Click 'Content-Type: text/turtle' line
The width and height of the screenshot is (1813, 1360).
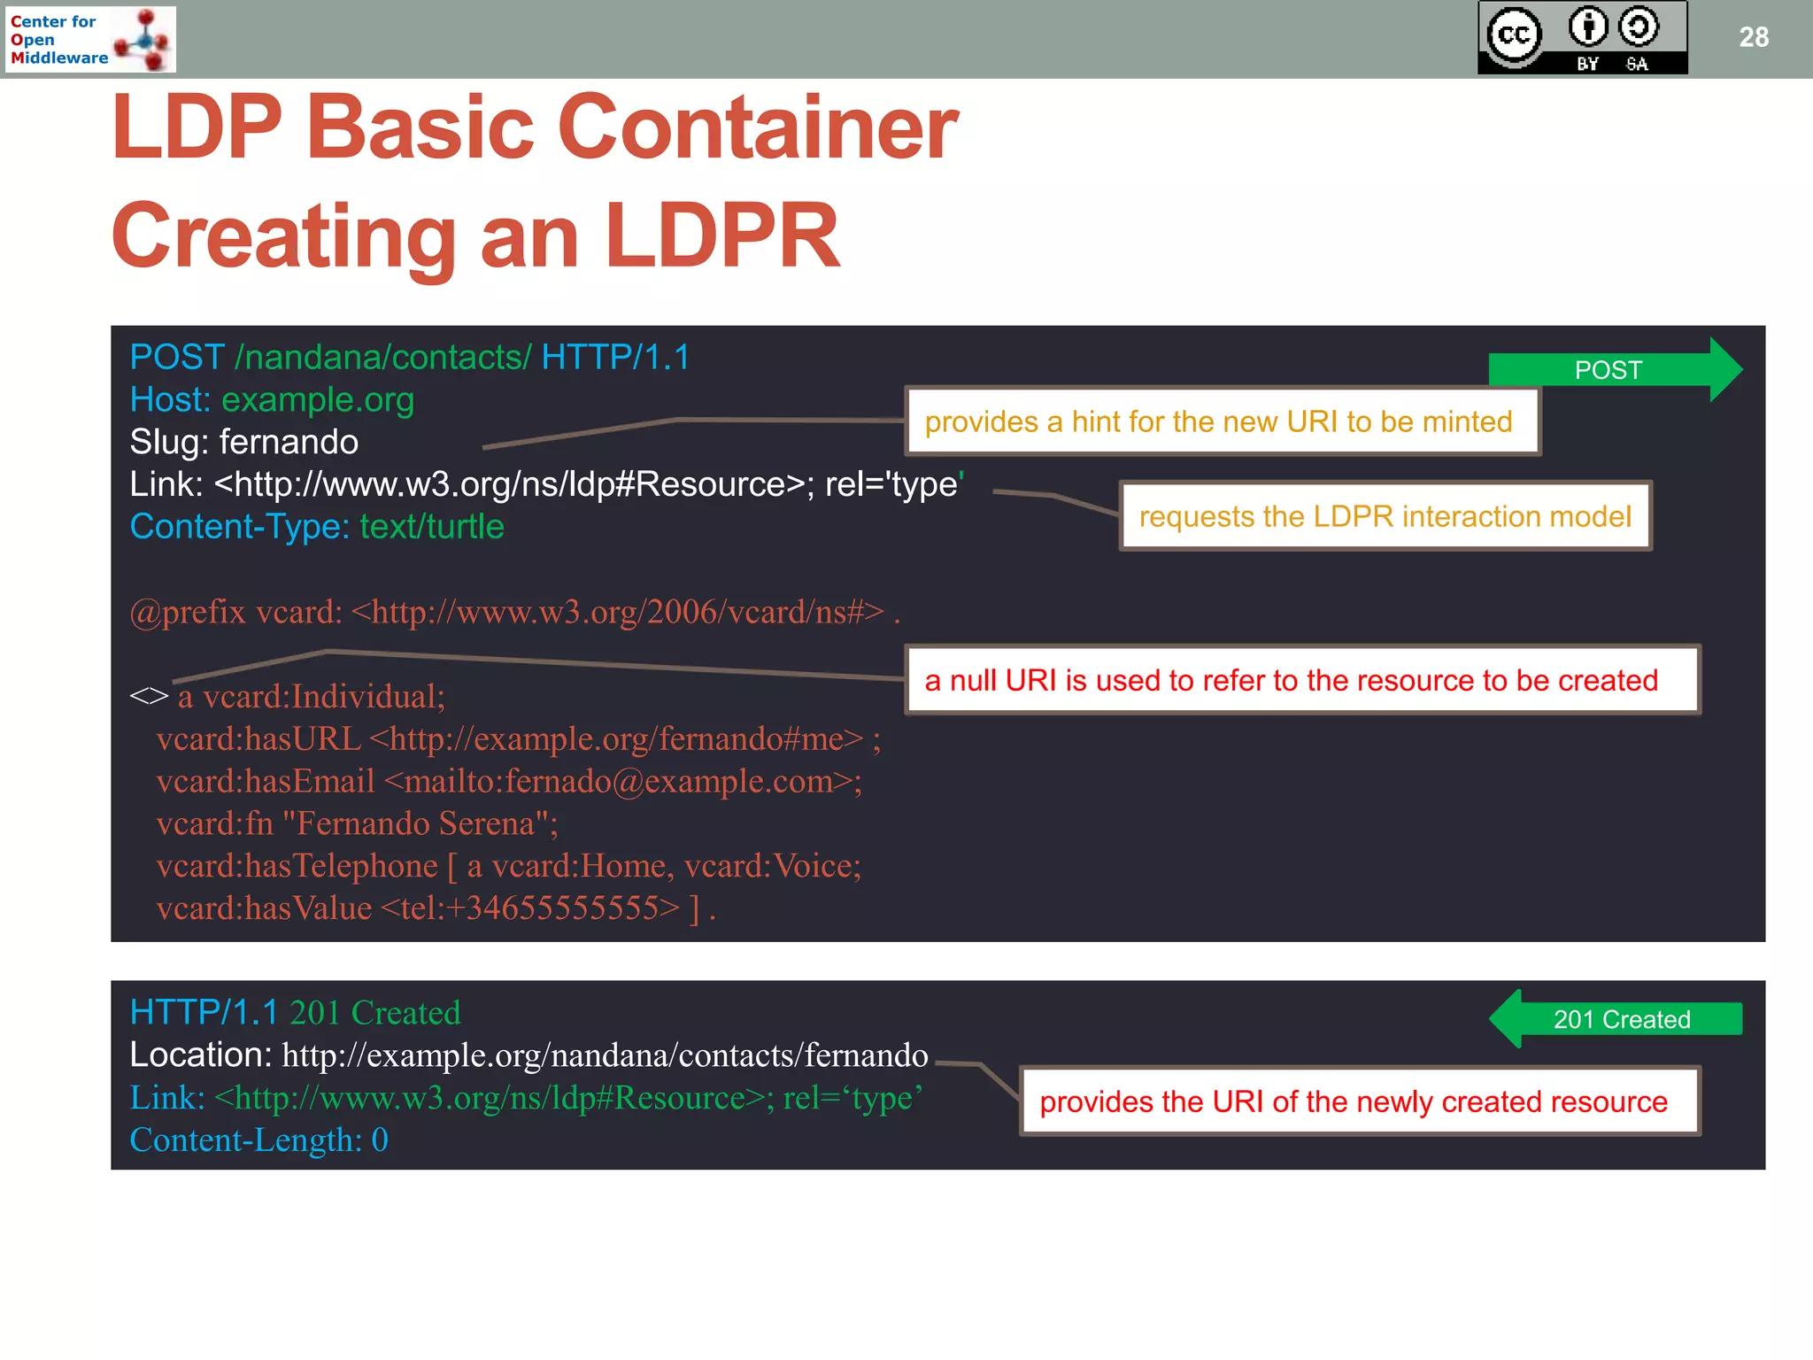317,527
